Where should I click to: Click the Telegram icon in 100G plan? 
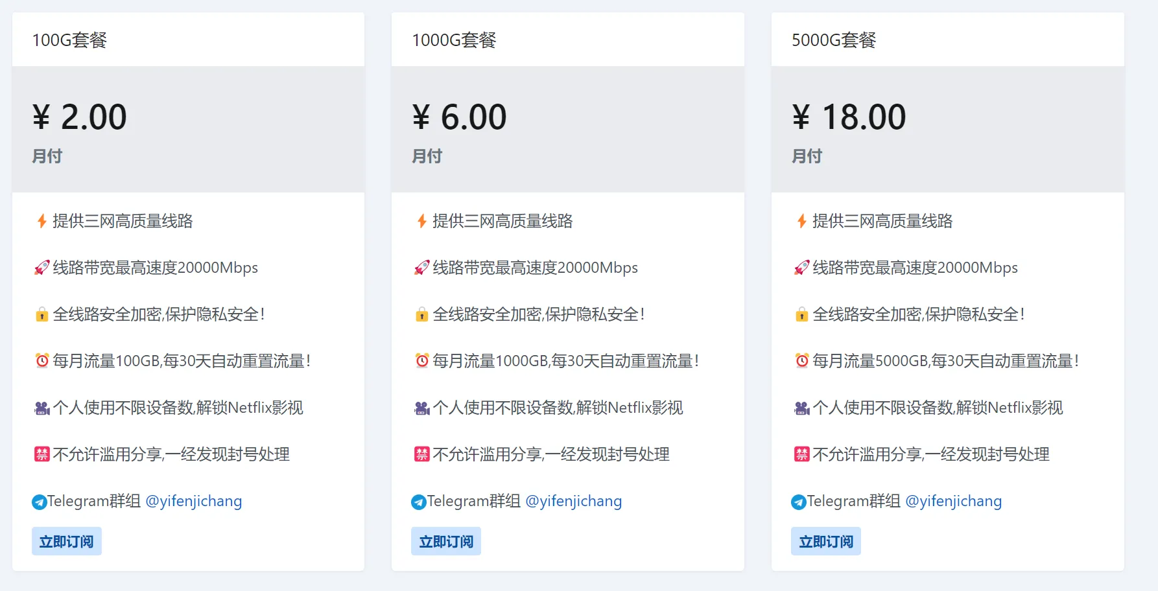click(39, 502)
